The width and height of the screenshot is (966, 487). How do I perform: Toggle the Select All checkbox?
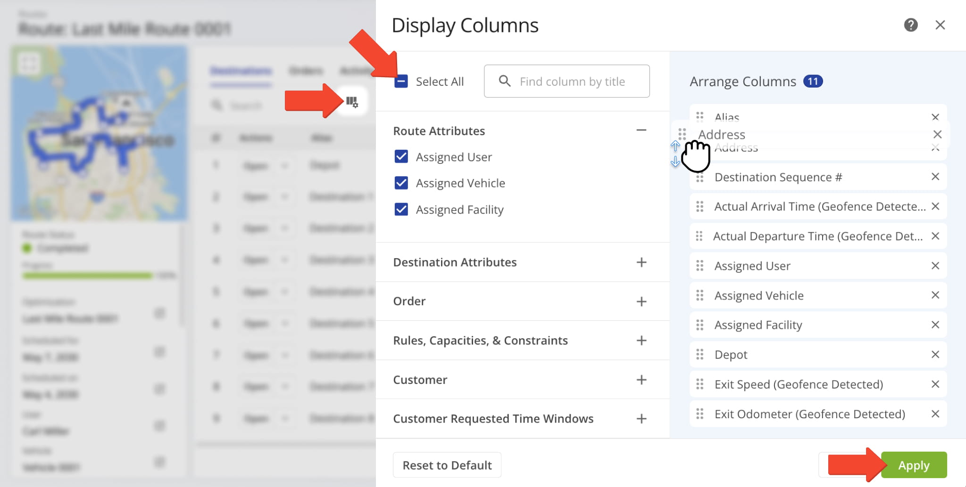(x=401, y=81)
